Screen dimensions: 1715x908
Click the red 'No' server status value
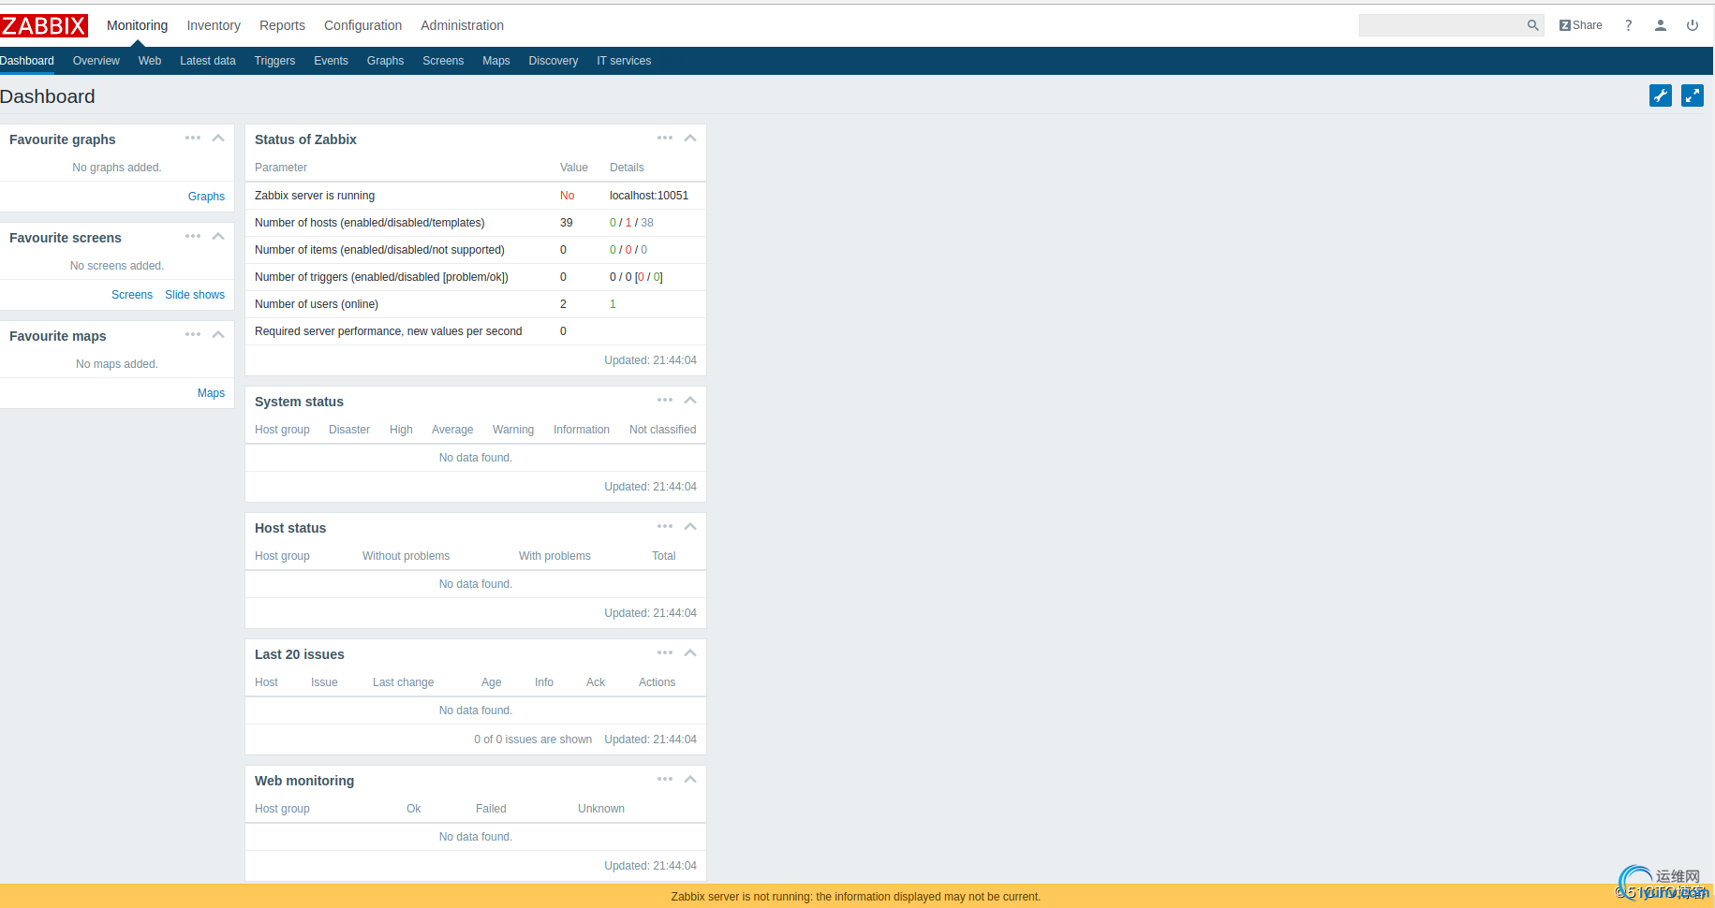point(567,196)
